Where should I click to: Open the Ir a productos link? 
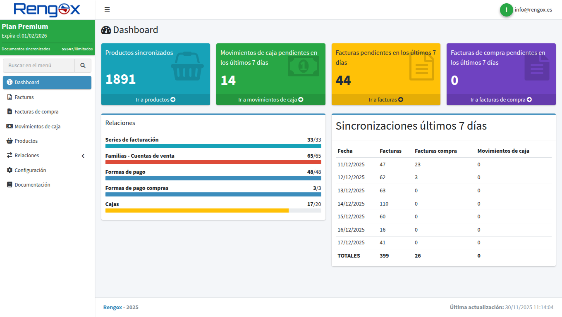tap(155, 100)
